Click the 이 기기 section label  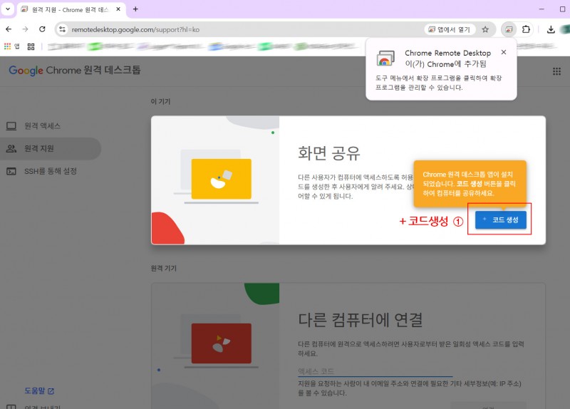click(x=160, y=101)
